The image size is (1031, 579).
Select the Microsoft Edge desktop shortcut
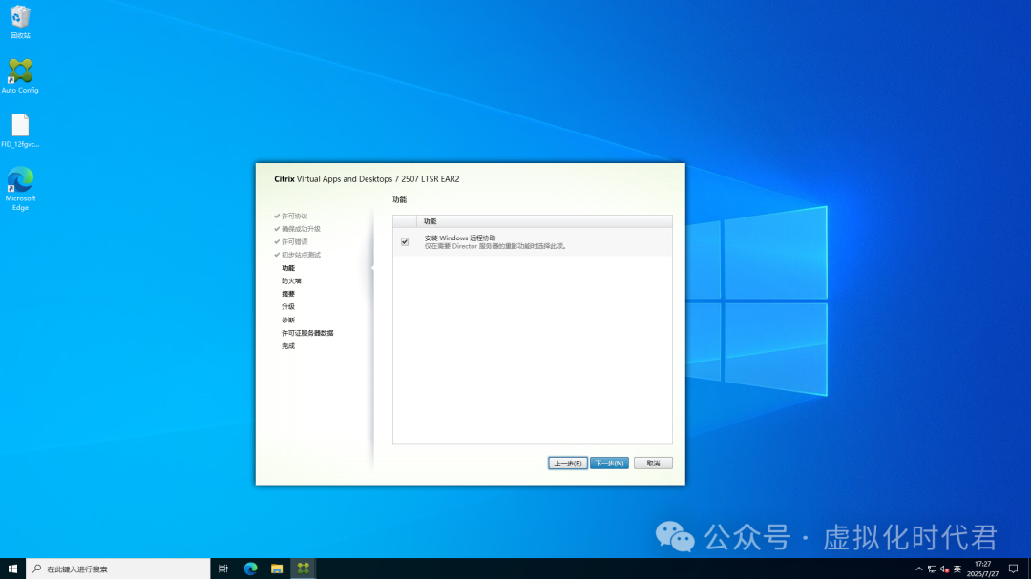pos(20,189)
